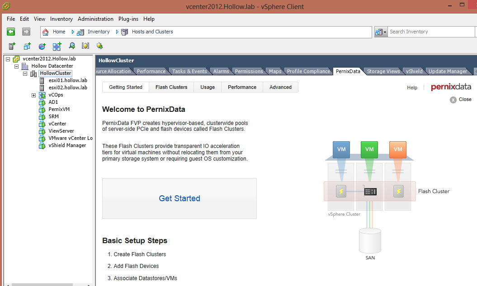Click the Home icon in breadcrumb bar
This screenshot has height=286, width=477.
tap(46, 32)
